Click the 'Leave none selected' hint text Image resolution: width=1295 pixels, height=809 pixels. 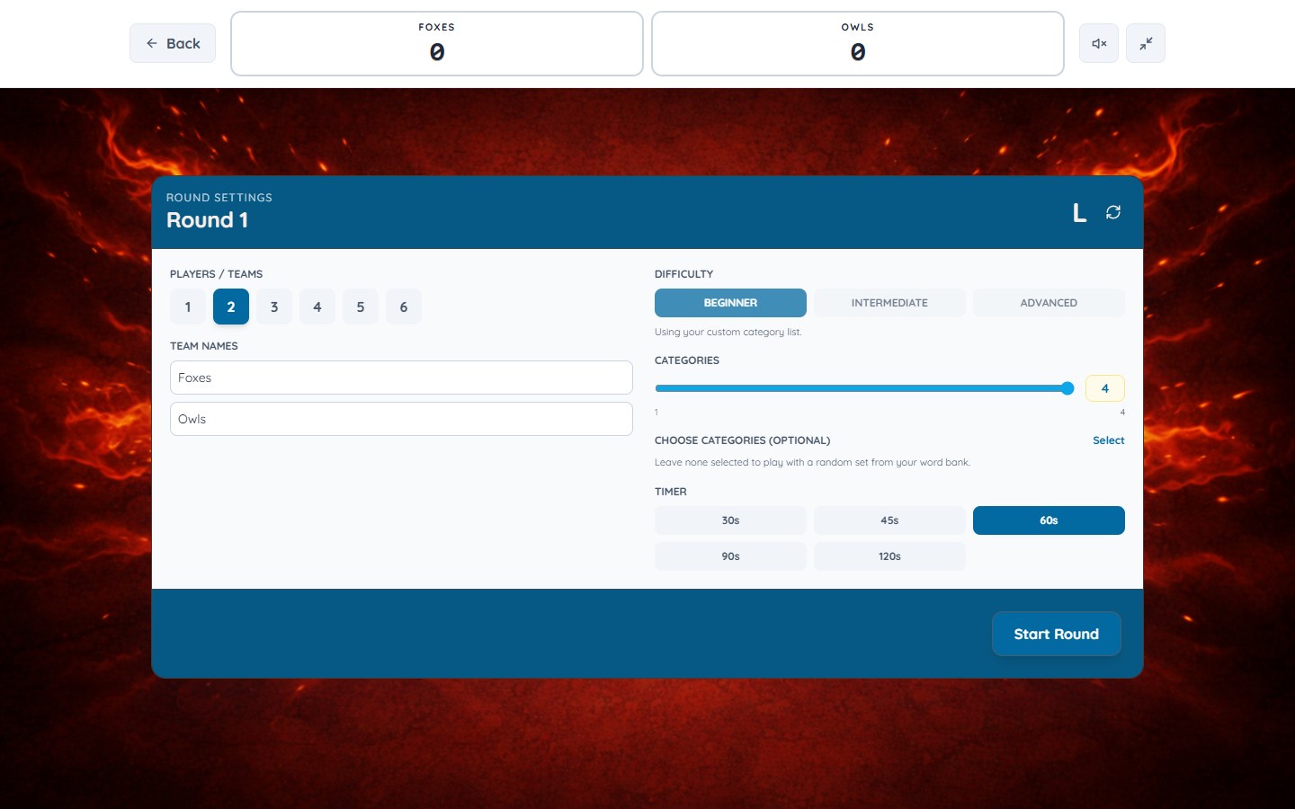(813, 462)
